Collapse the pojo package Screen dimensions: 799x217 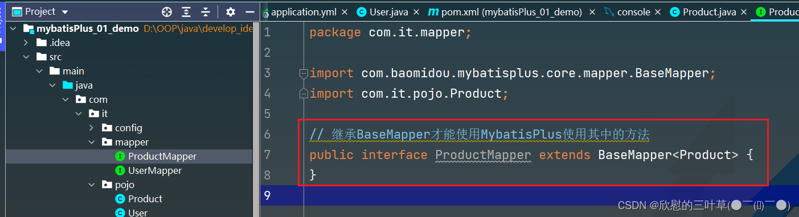point(91,185)
